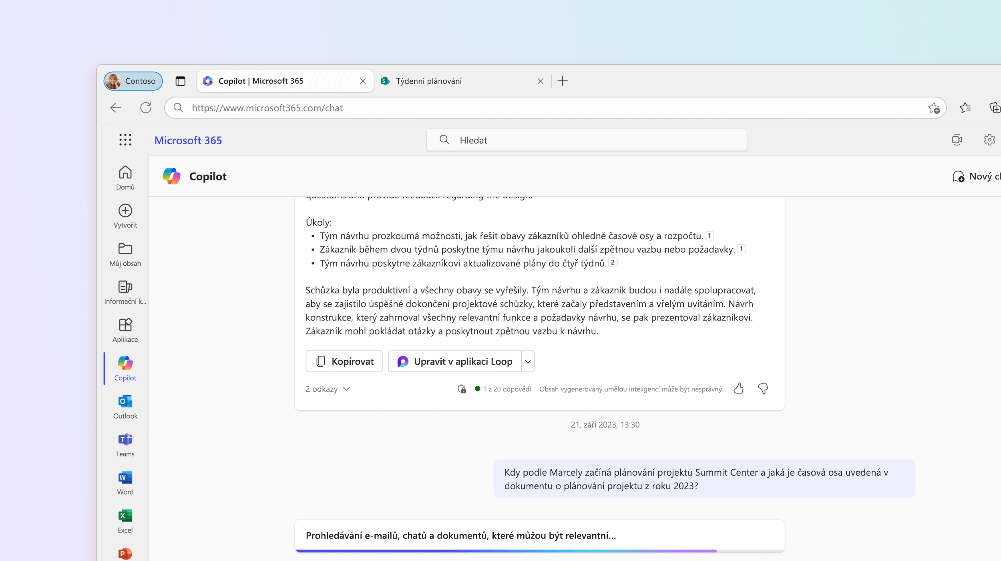Switch to the Copilot | Microsoft 365 tab
The width and height of the screenshot is (1001, 561).
[285, 81]
